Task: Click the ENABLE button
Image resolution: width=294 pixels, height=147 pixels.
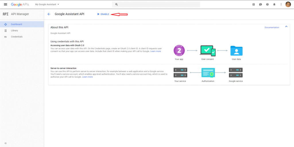Action: point(103,14)
